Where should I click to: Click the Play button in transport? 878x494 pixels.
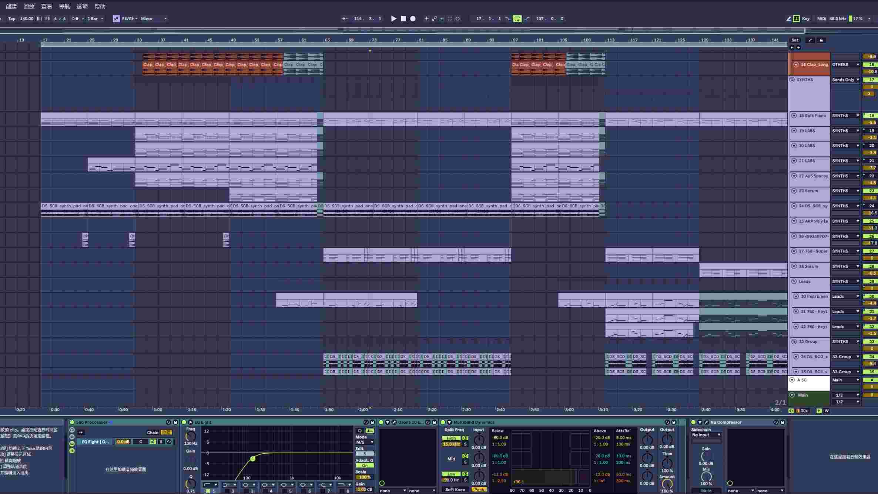click(x=393, y=19)
